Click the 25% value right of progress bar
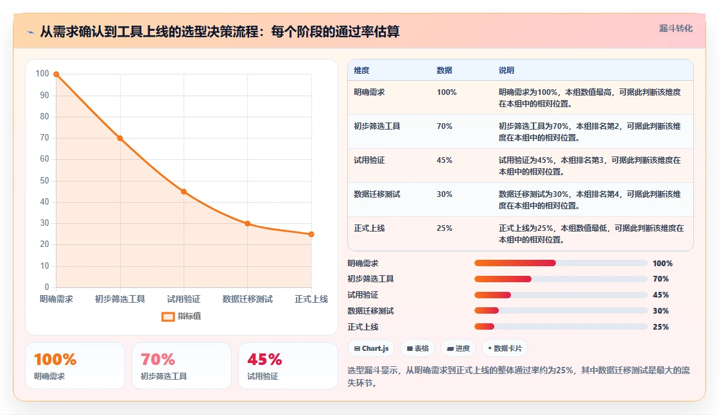This screenshot has height=415, width=719. (x=661, y=327)
